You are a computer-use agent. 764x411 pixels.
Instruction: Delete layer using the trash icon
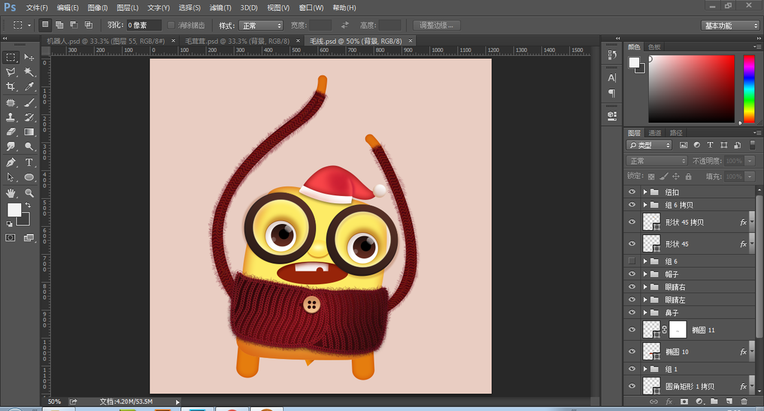744,401
